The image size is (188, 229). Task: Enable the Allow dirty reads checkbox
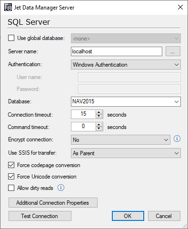tap(11, 188)
